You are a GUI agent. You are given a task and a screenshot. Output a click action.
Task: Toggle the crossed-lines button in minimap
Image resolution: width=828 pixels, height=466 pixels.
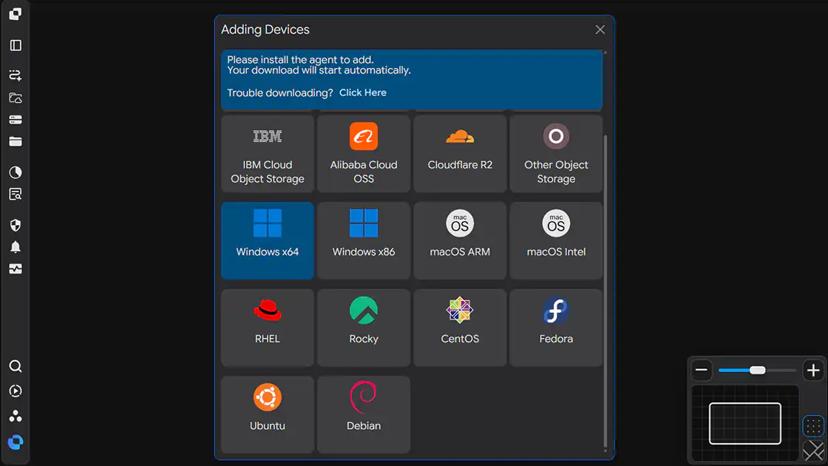coord(813,451)
